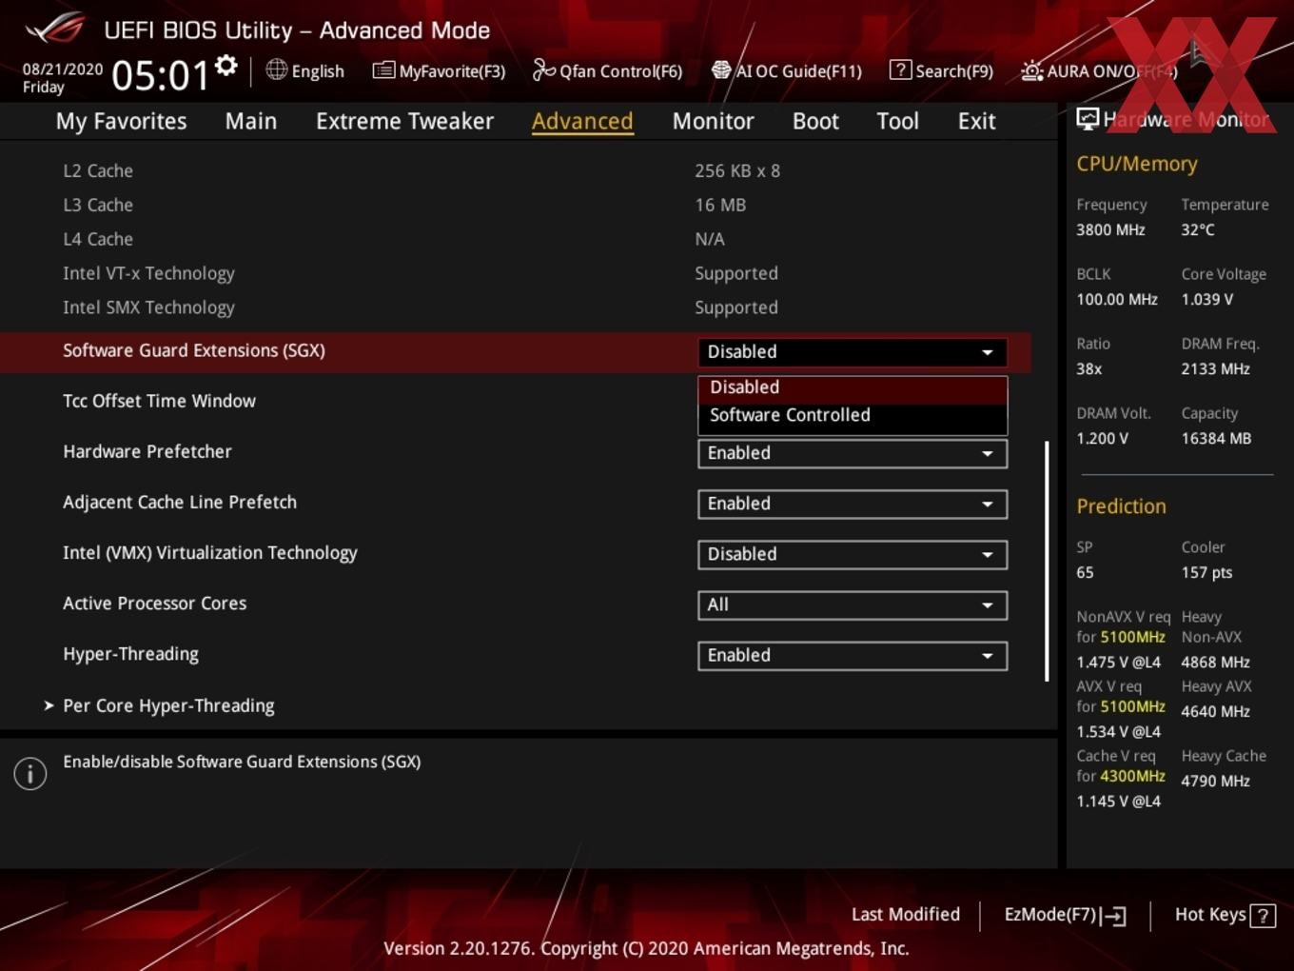Click the MyFavorite list icon

click(x=383, y=69)
